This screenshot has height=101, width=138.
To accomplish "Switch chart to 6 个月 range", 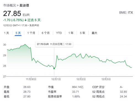I will pos(46,33).
